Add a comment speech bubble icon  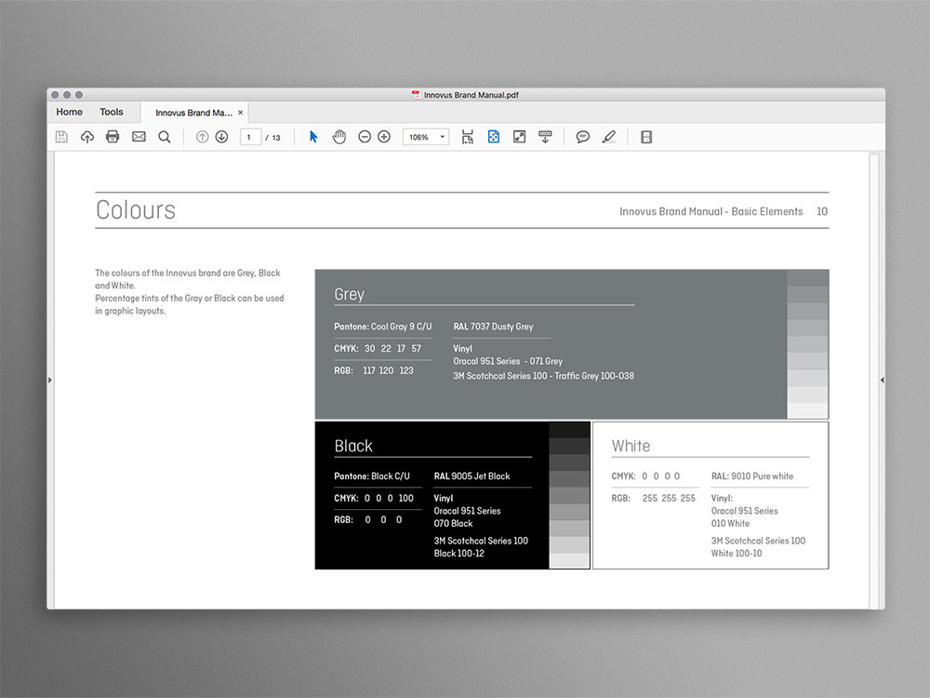(583, 137)
